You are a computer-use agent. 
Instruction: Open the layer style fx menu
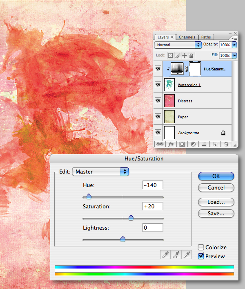coord(171,144)
